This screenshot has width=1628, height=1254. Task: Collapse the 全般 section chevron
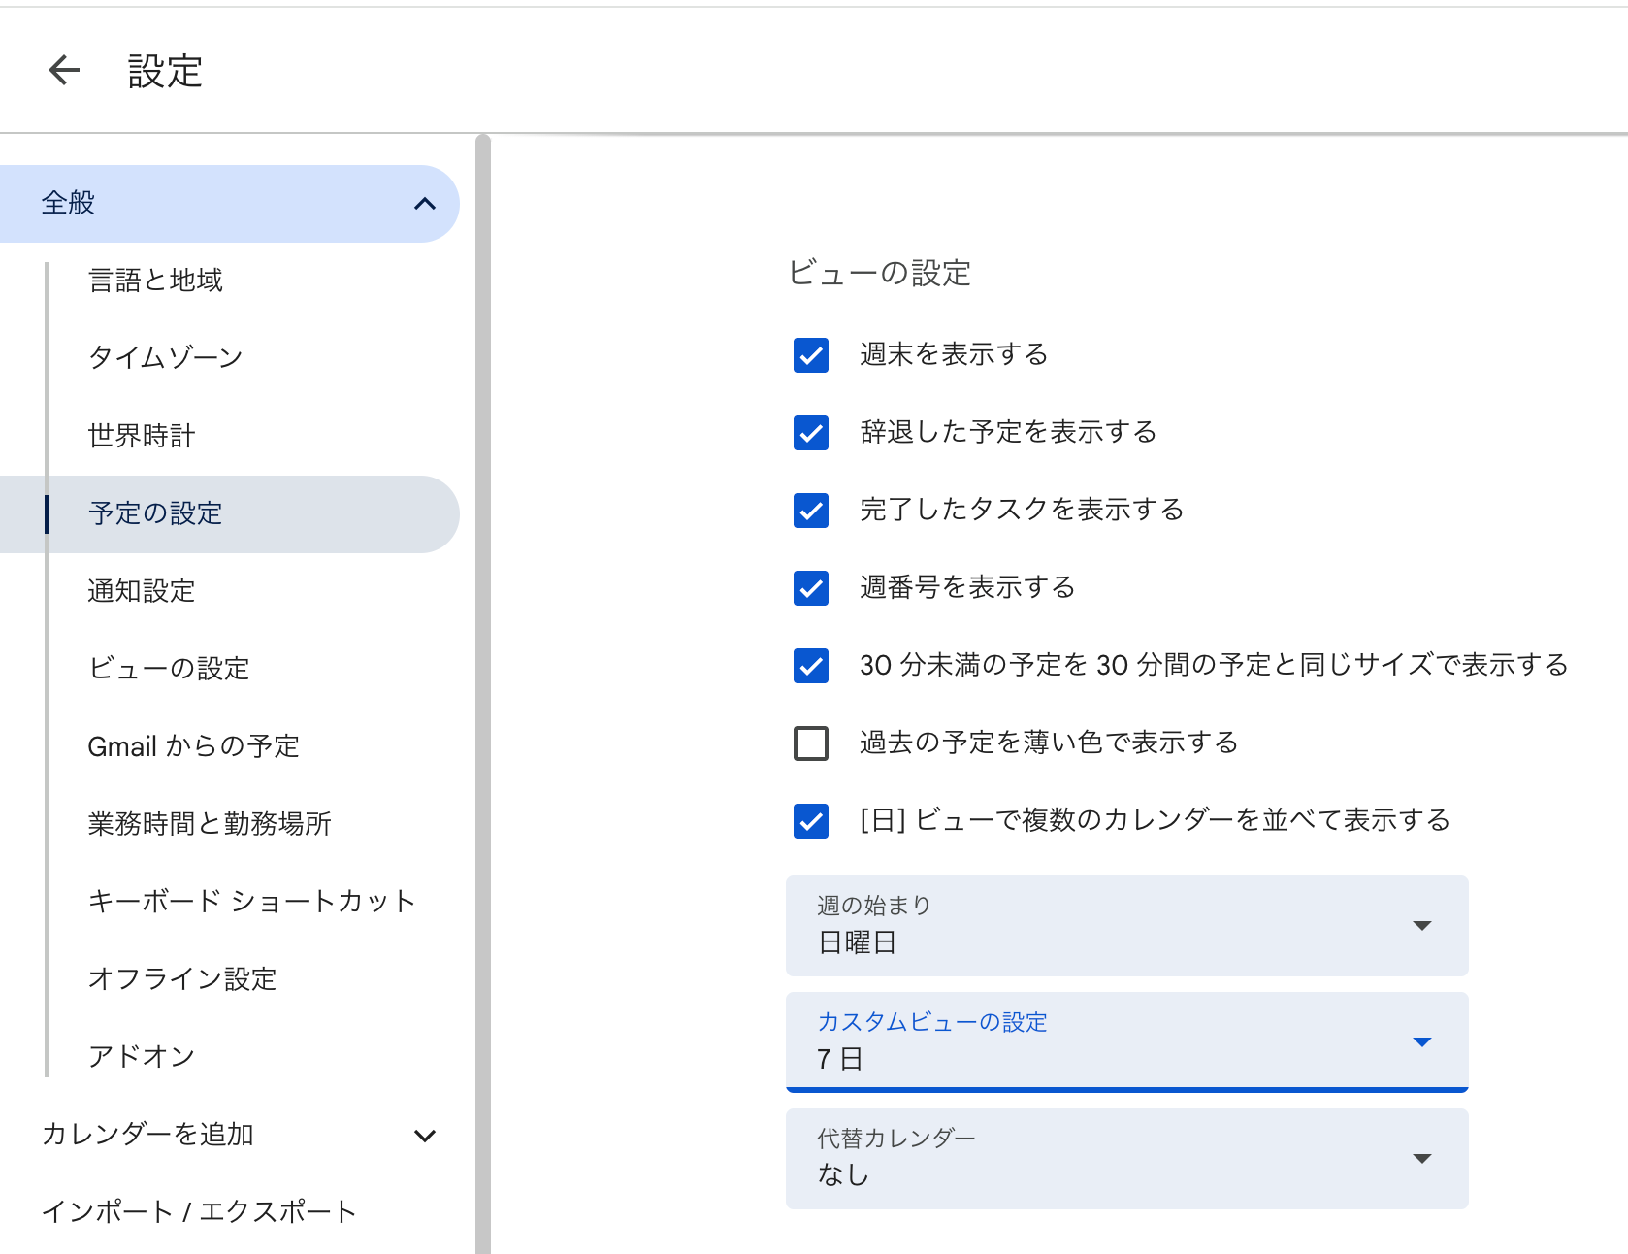424,204
